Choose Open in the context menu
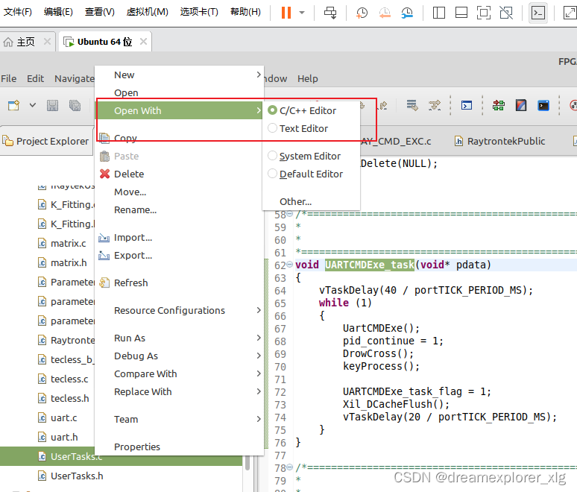This screenshot has height=492, width=577. tap(179, 92)
